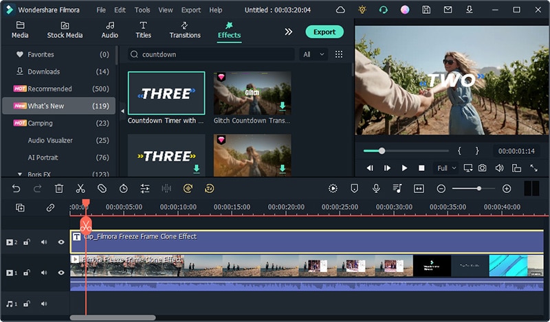The width and height of the screenshot is (550, 322).
Task: Switch effects to grid view icon
Action: pos(339,54)
